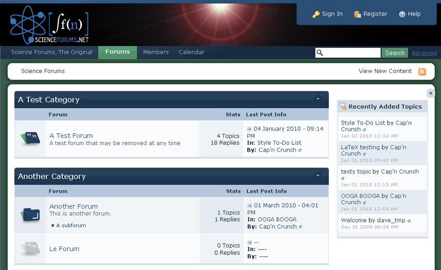
Task: Click the green Search button
Action: click(394, 52)
